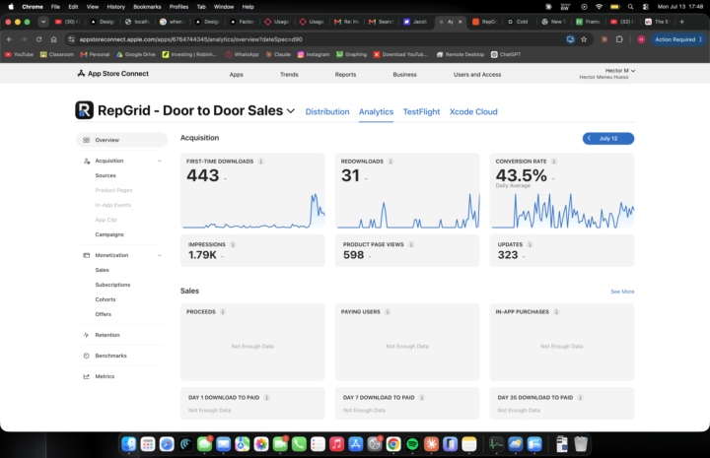
Task: Open the Trends top navigation item
Action: pyautogui.click(x=289, y=75)
